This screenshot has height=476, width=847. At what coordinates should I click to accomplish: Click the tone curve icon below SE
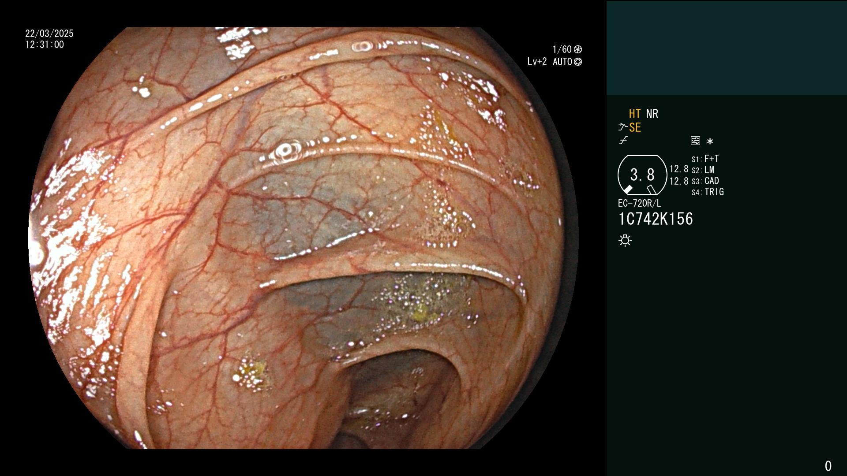coord(623,141)
